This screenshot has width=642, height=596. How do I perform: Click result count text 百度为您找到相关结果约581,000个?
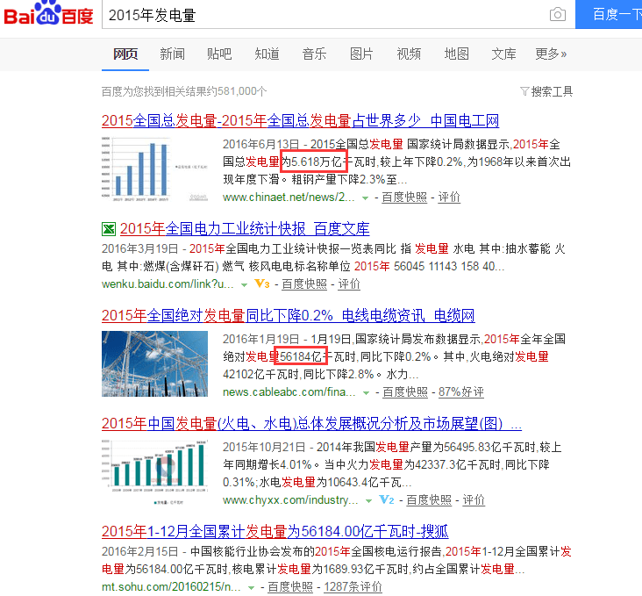coord(184,91)
